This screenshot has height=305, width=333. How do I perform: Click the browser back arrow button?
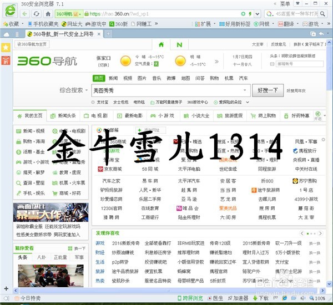coord(24,14)
